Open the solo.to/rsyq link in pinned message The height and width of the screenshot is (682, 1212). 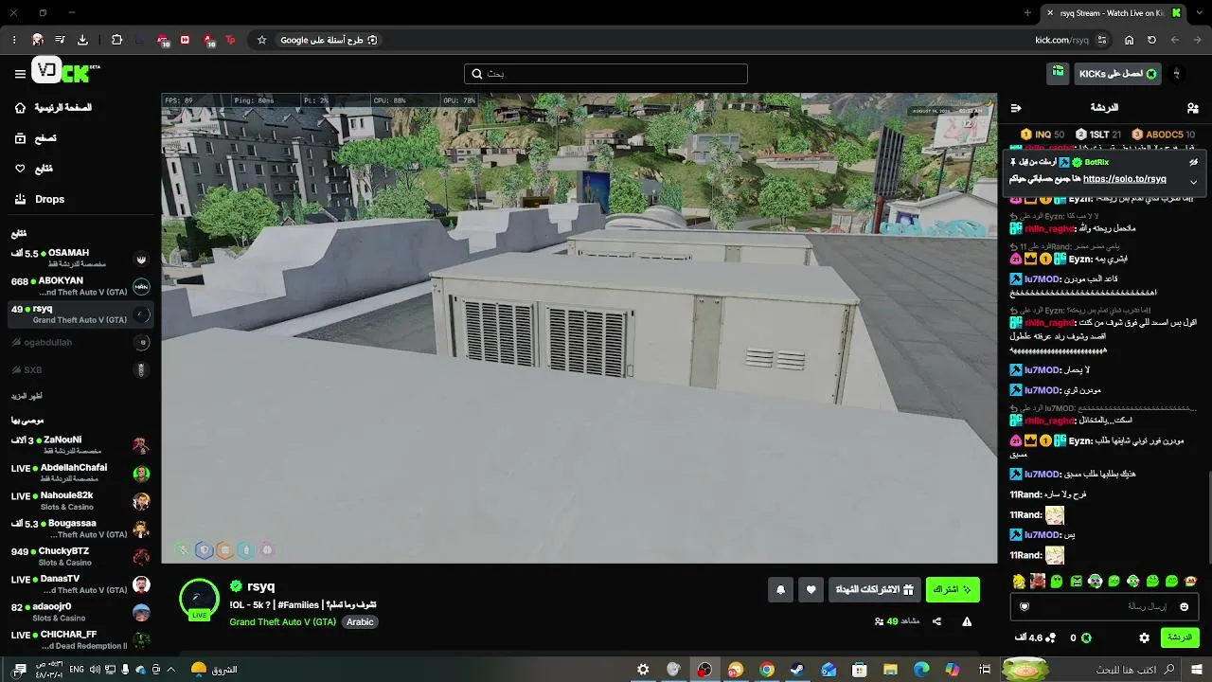tap(1125, 179)
